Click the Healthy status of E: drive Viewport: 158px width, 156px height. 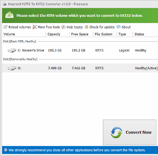(x=140, y=50)
